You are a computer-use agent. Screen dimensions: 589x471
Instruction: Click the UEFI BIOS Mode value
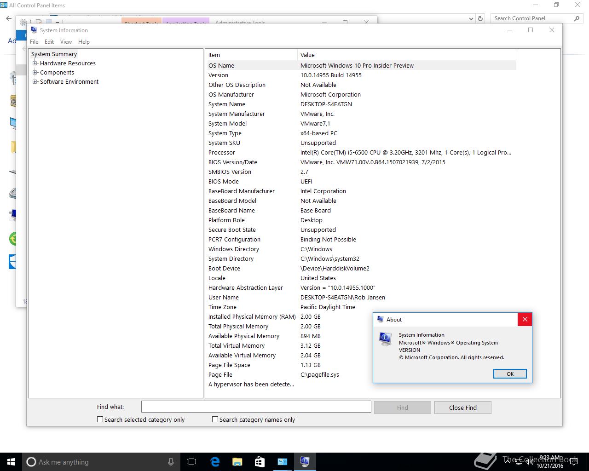[306, 182]
